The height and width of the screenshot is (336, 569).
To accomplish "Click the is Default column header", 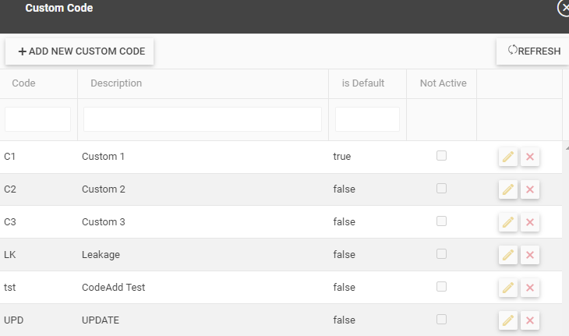I will coord(362,83).
